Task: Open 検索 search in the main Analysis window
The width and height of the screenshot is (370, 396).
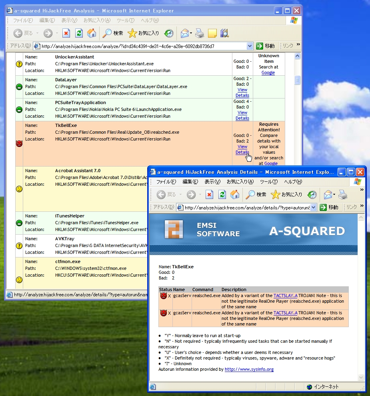Action: click(x=113, y=33)
